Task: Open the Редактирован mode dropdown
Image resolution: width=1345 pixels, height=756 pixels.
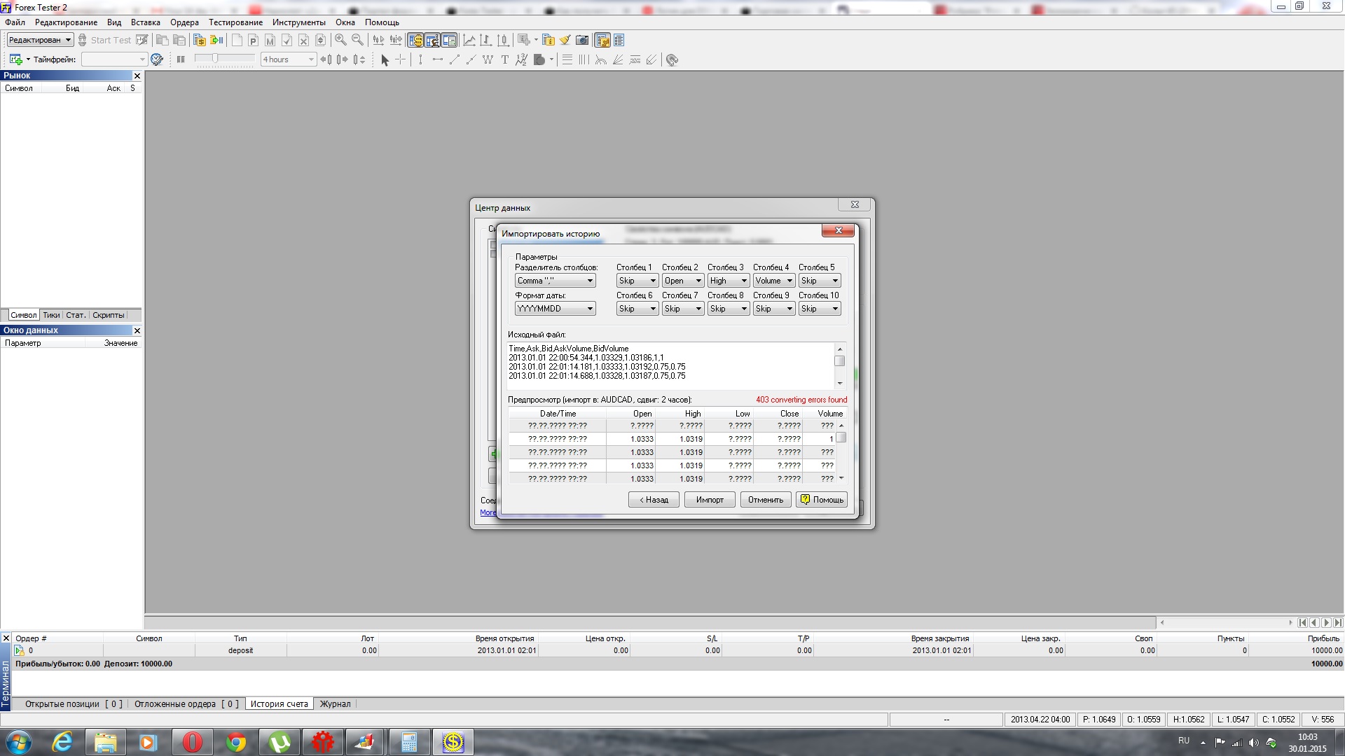Action: pyautogui.click(x=40, y=40)
